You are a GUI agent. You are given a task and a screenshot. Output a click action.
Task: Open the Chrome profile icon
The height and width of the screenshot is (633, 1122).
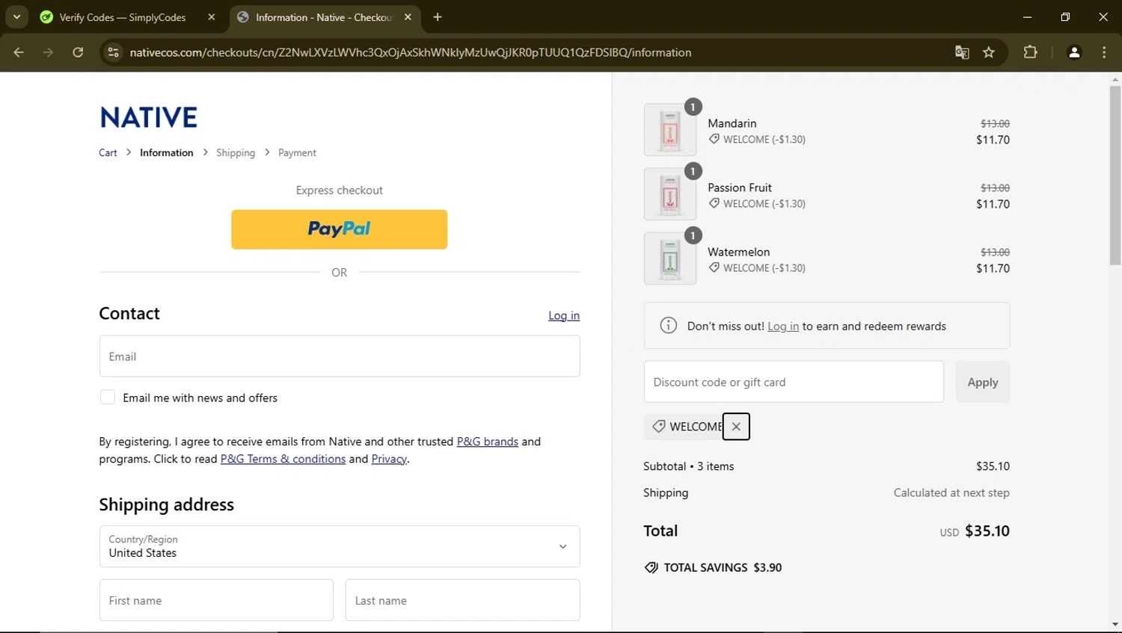[1074, 52]
